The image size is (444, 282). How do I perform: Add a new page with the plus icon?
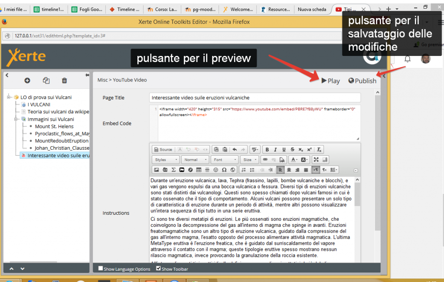click(x=27, y=81)
